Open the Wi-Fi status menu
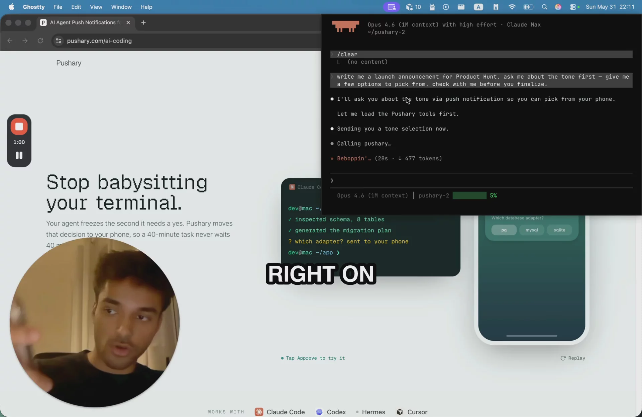 point(512,7)
